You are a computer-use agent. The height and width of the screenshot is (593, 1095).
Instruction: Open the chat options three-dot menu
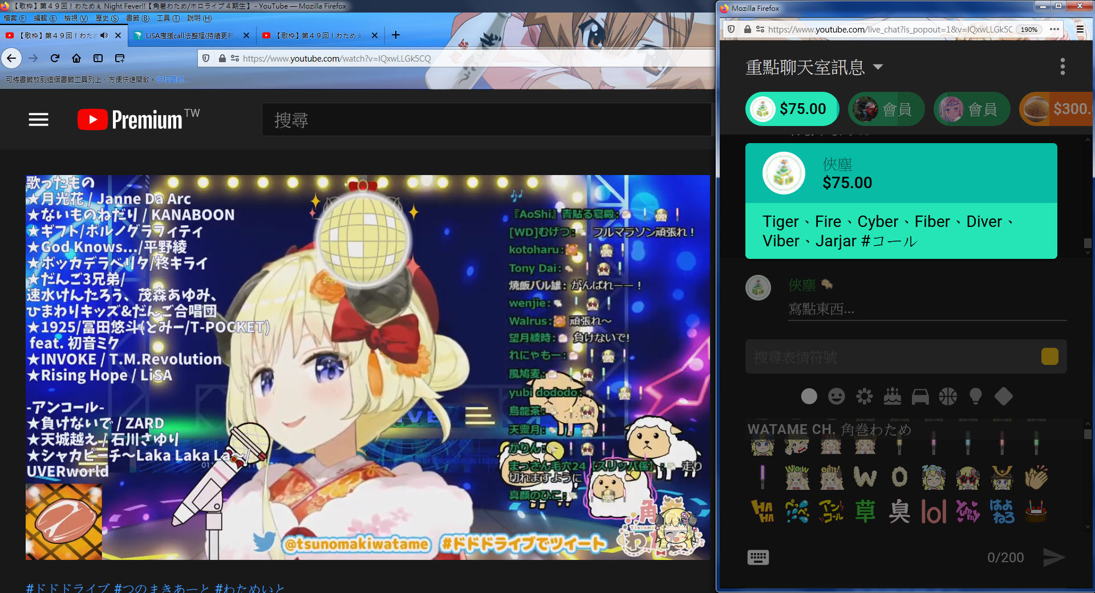point(1062,67)
